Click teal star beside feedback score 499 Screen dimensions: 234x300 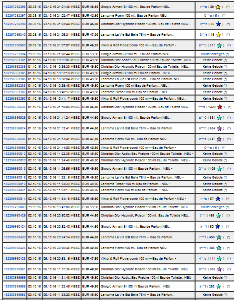(x=219, y=237)
